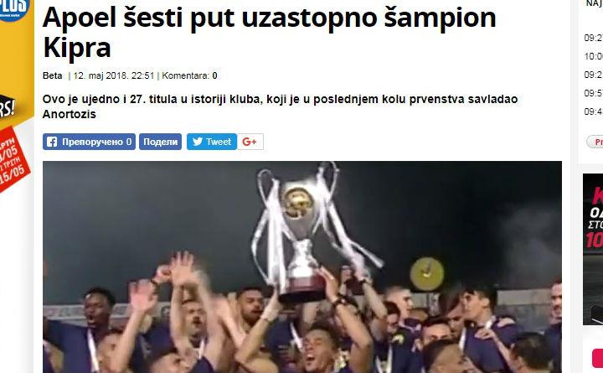Open the Komentara comments count link
This screenshot has width=603, height=373.
tap(189, 75)
